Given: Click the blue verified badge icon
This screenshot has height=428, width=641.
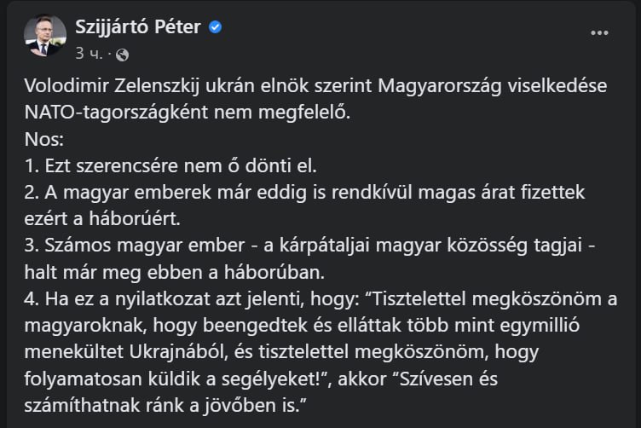Looking at the screenshot, I should tap(217, 28).
